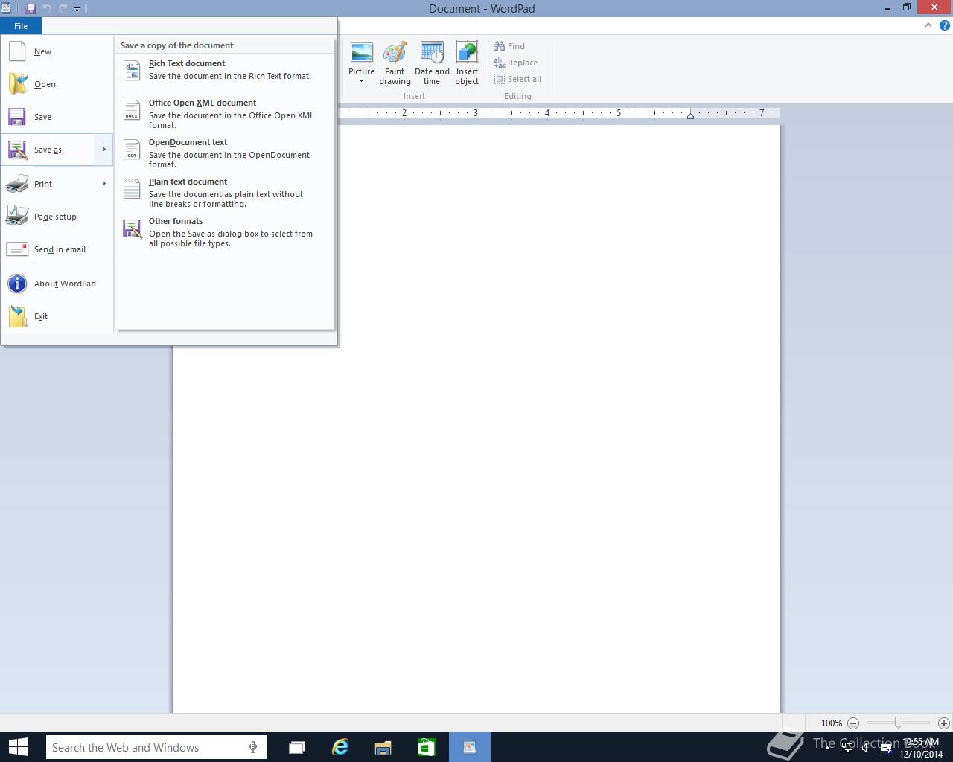Viewport: 953px width, 762px height.
Task: Open File Explorer from the taskbar
Action: point(383,747)
